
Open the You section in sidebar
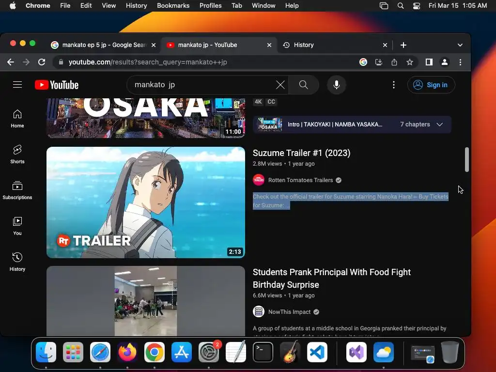pos(17,226)
